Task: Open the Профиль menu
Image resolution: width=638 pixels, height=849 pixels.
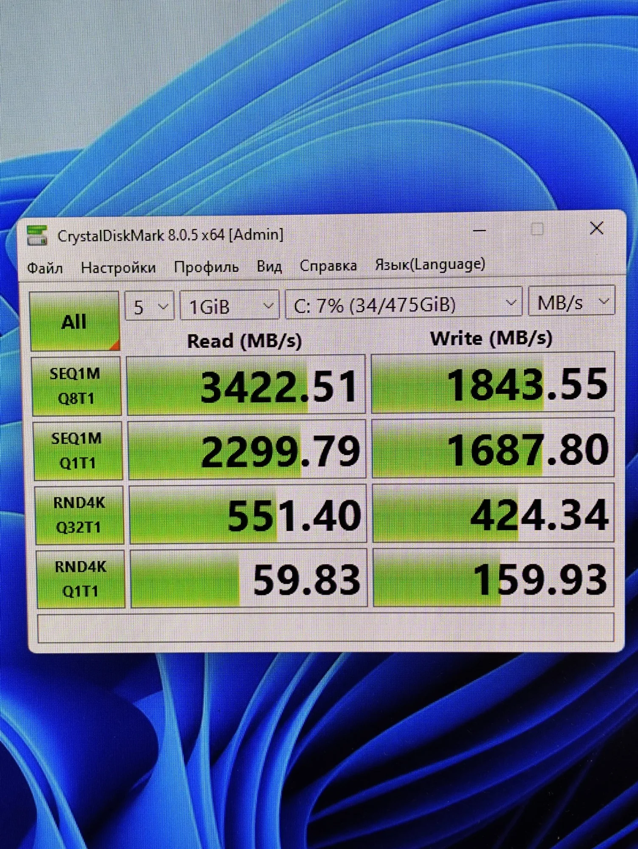Action: click(206, 267)
